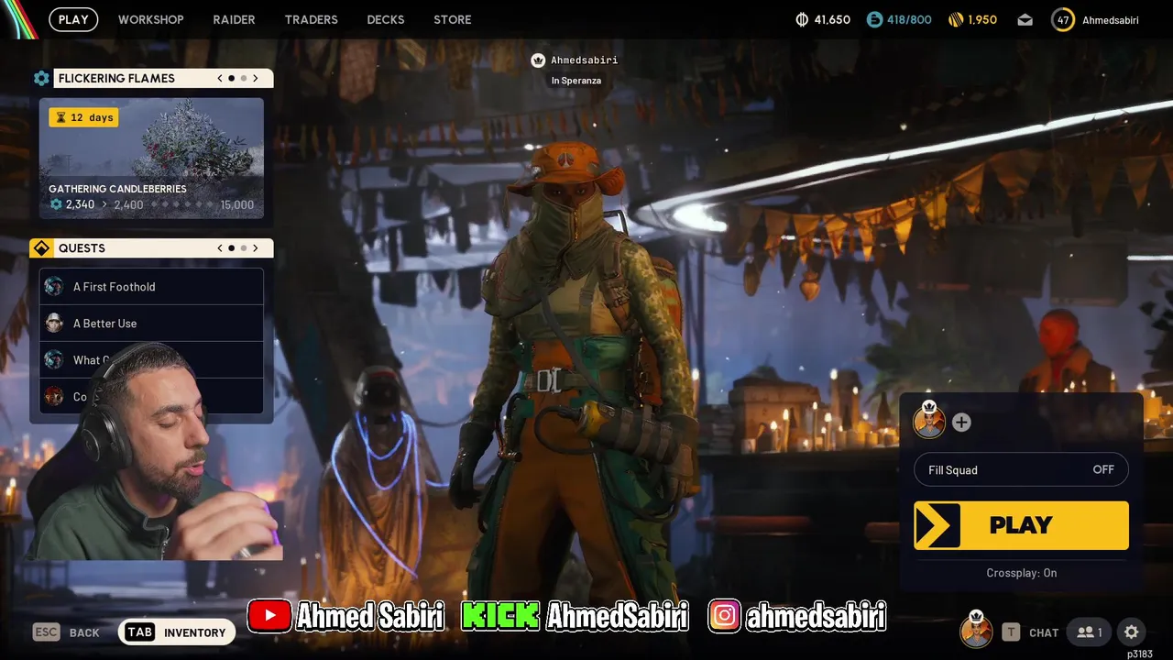
Task: Open the RAIDER tab
Action: pyautogui.click(x=234, y=19)
